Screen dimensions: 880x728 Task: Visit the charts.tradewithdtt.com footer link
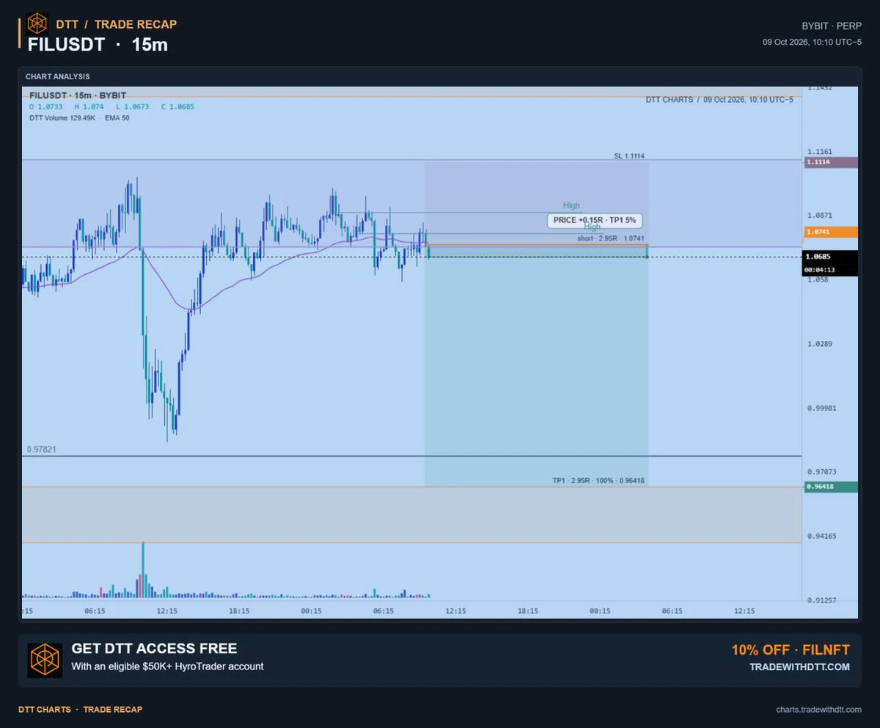(818, 710)
